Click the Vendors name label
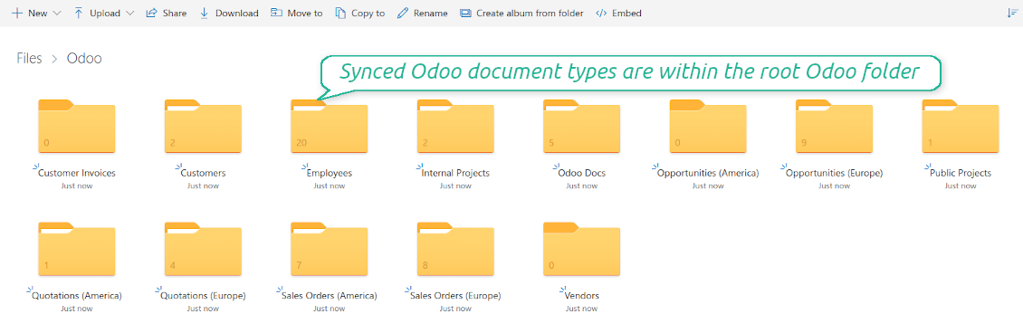The width and height of the screenshot is (1023, 333). click(x=582, y=296)
